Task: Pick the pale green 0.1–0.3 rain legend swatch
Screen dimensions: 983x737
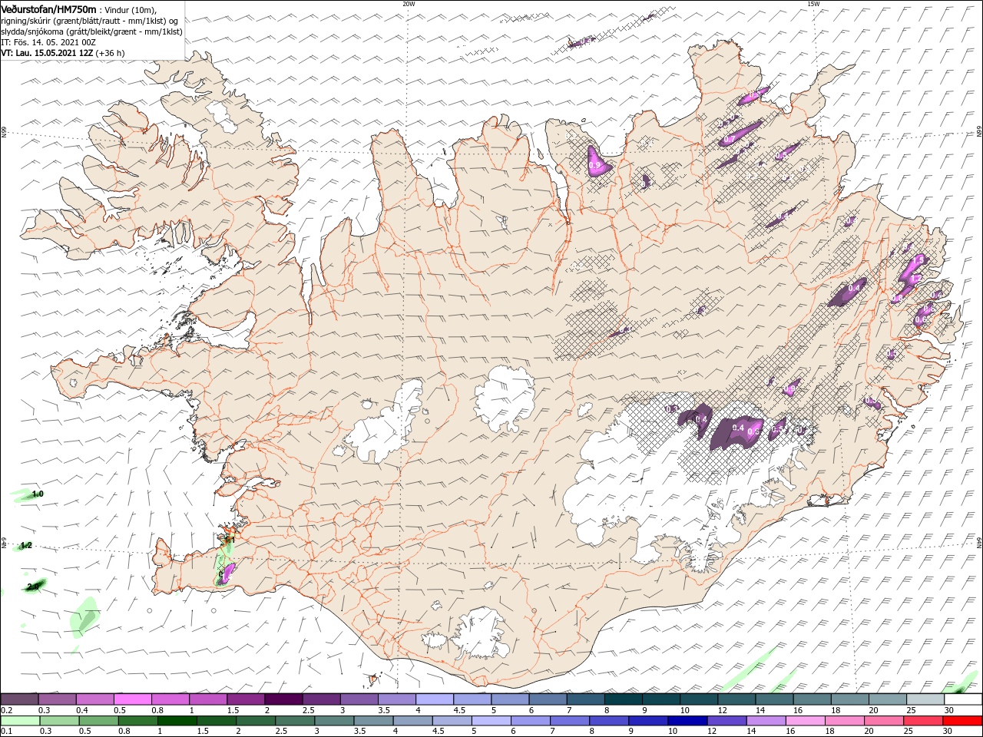Action: click(20, 721)
